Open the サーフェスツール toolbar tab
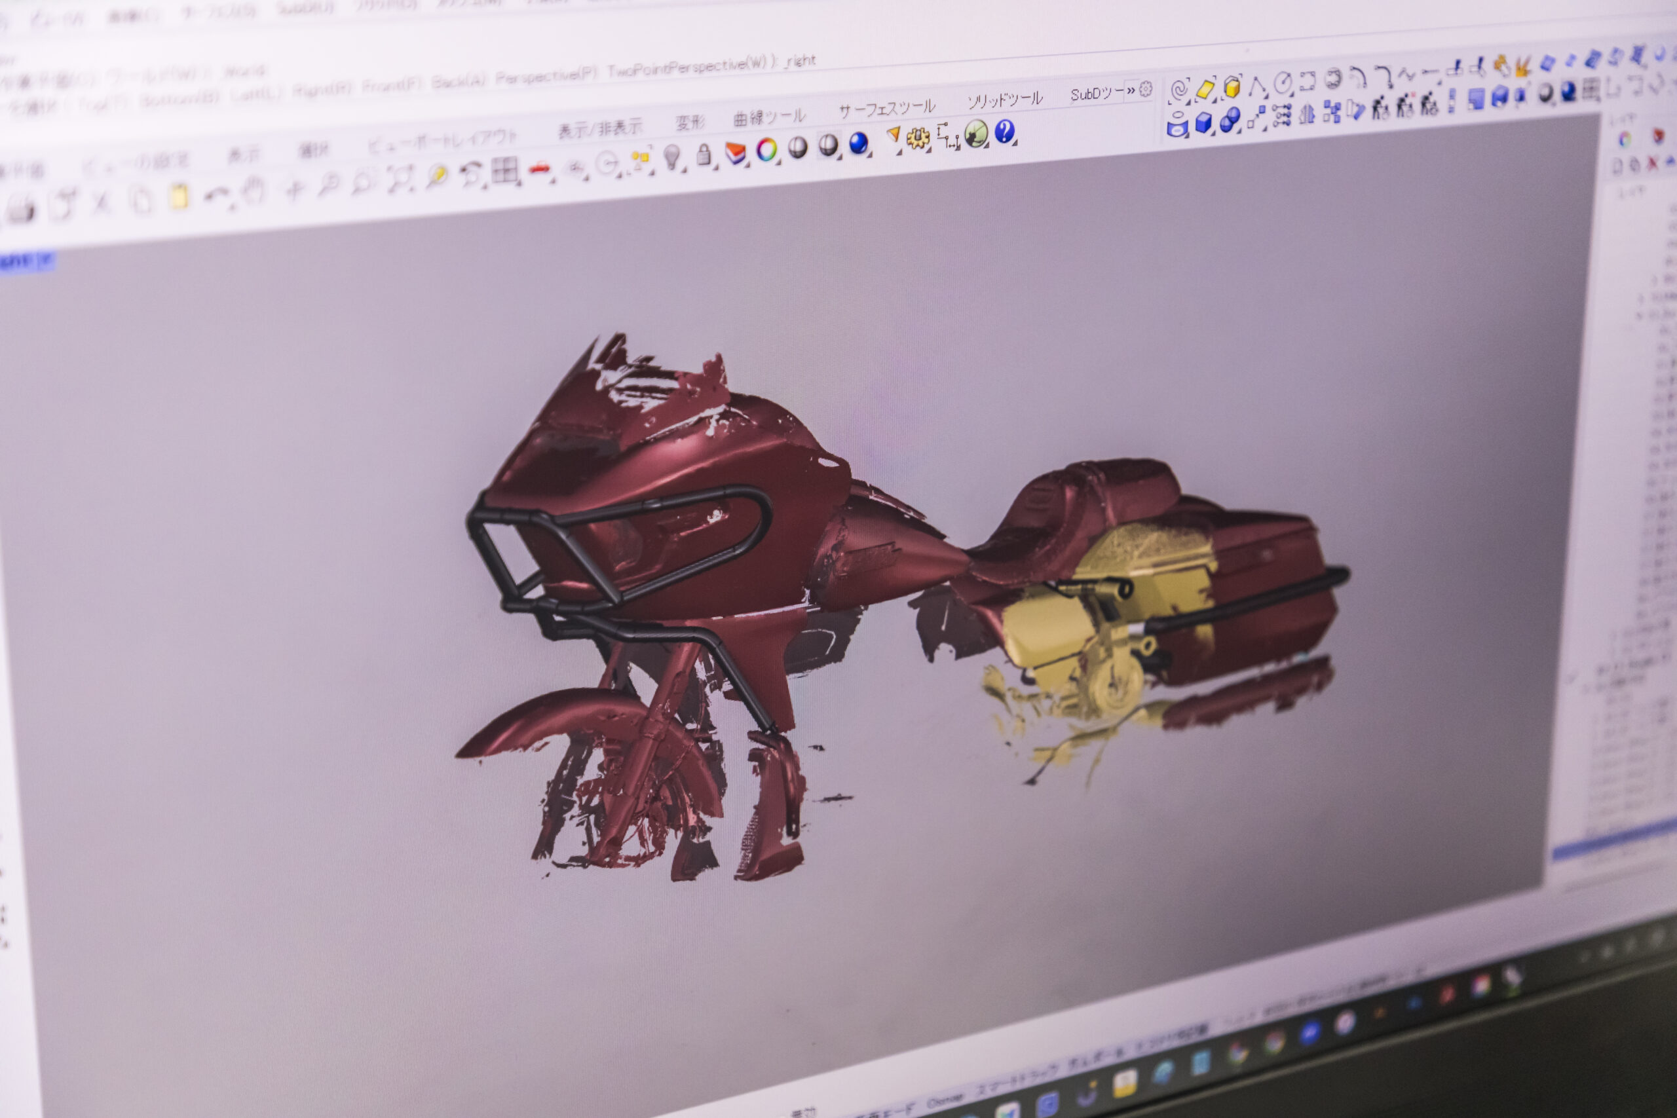The width and height of the screenshot is (1677, 1118). click(886, 109)
